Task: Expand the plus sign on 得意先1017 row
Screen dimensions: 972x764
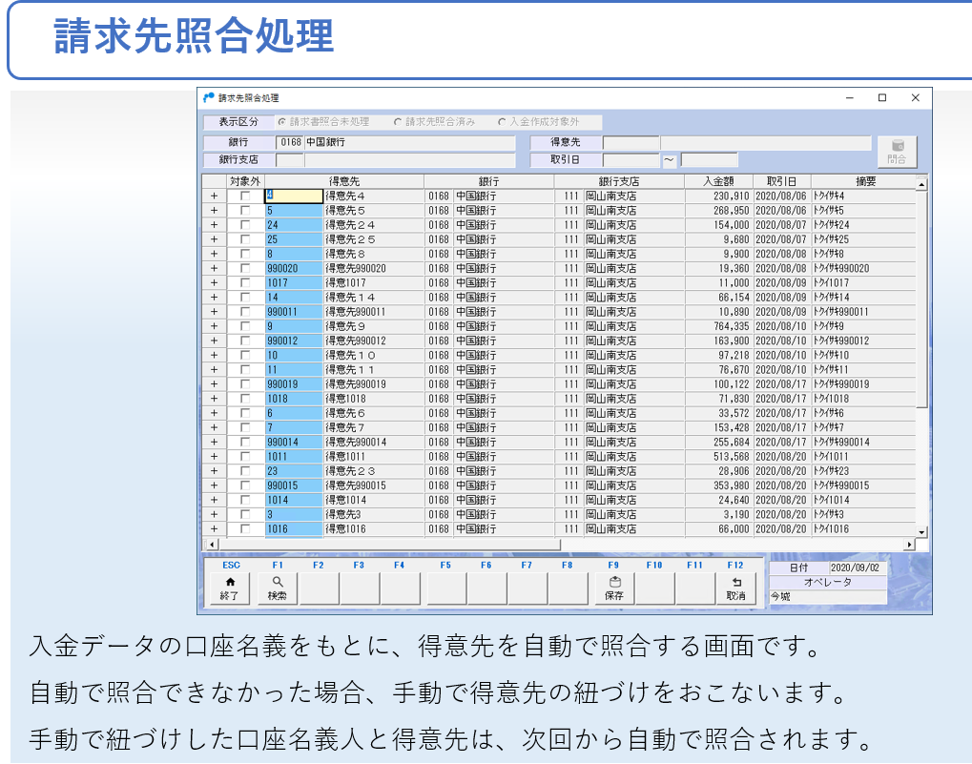Action: pyautogui.click(x=214, y=283)
